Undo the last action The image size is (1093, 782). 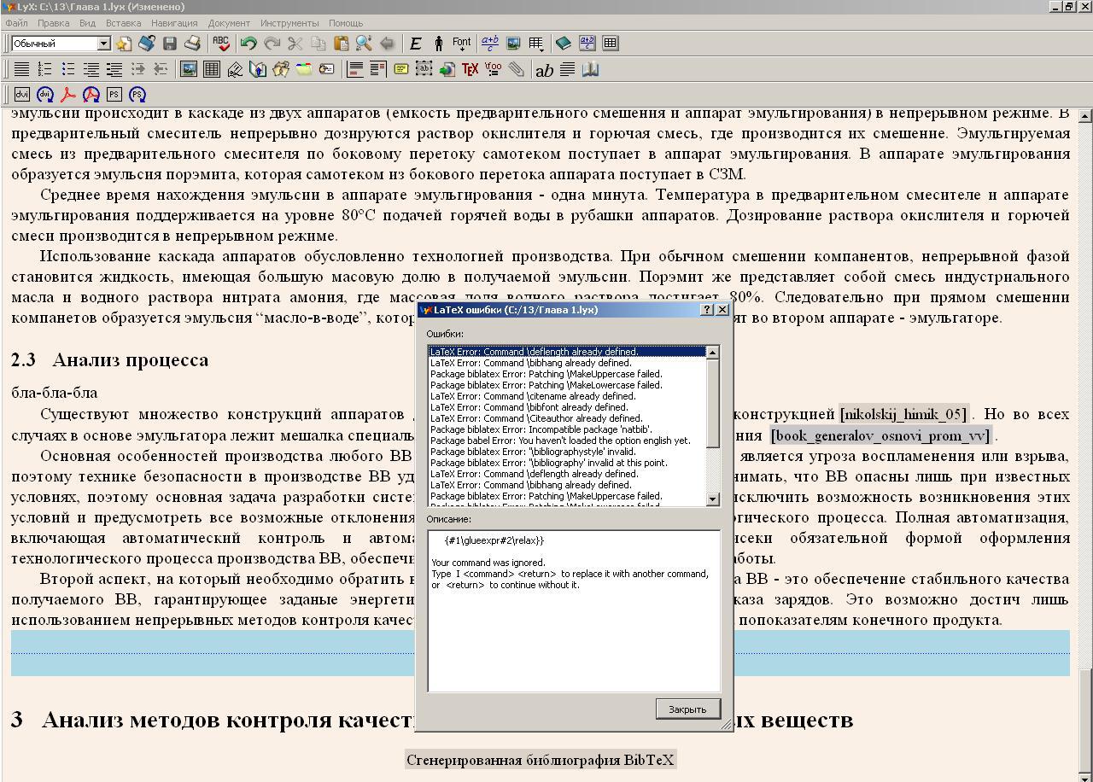248,44
